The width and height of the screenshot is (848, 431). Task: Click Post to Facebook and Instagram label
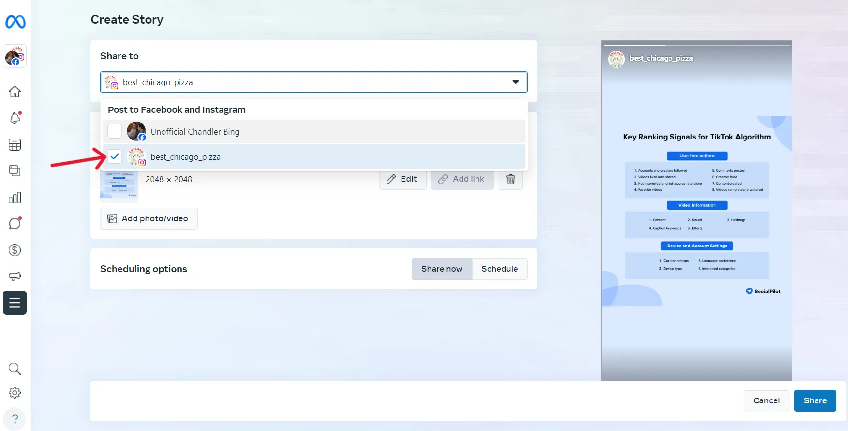pos(177,110)
